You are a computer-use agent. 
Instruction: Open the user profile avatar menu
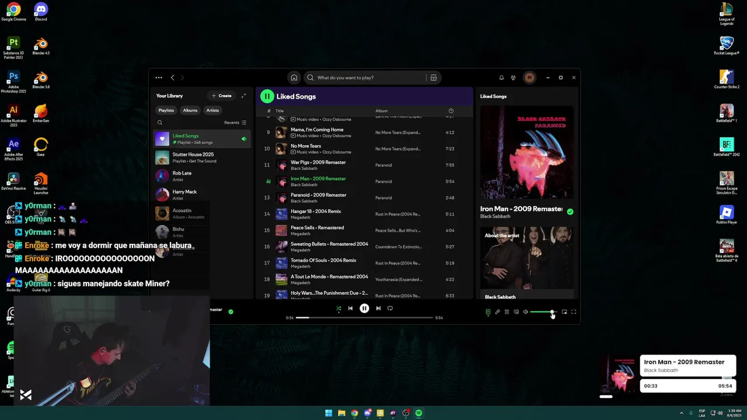[529, 78]
